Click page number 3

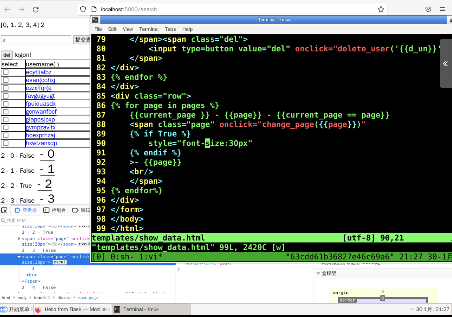pyautogui.click(x=47, y=199)
